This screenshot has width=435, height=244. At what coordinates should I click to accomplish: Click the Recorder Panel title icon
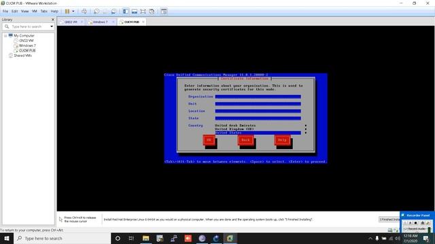[403, 215]
